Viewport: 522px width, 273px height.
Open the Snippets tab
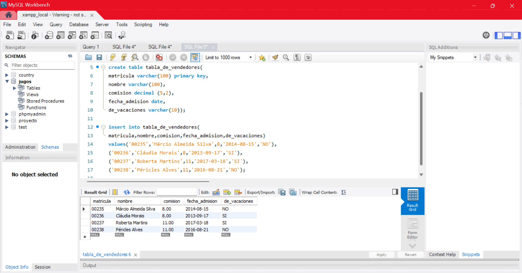(471, 255)
